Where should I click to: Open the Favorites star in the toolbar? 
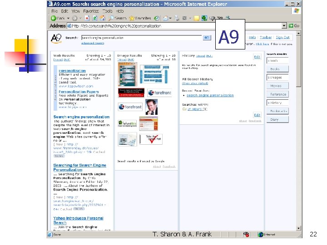point(132,18)
